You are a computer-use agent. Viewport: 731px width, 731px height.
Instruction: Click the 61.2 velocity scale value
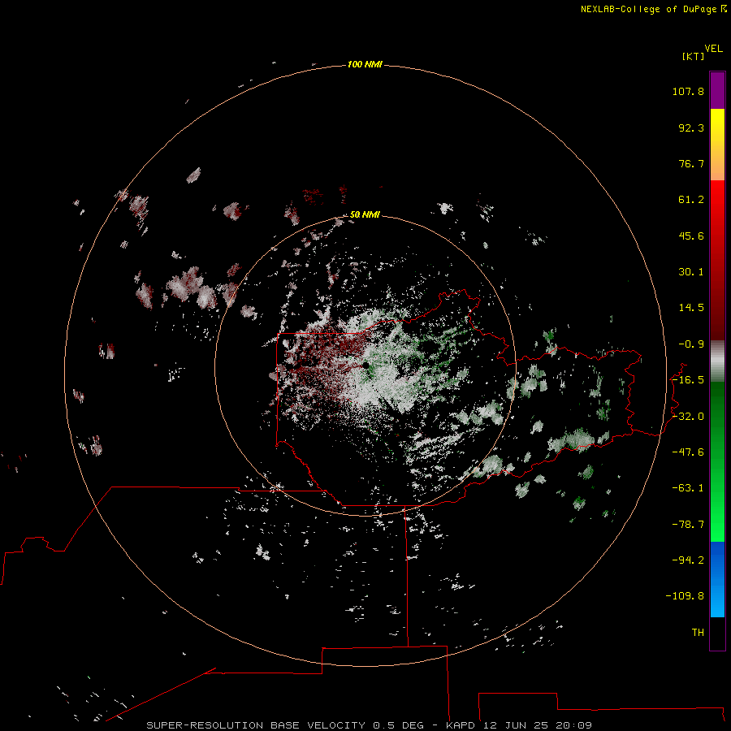[691, 200]
